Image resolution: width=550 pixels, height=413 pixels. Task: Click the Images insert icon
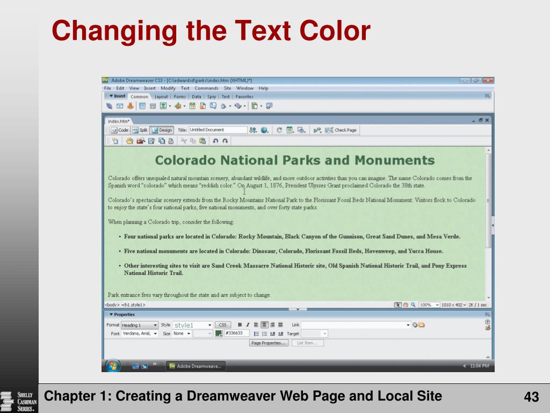[163, 106]
